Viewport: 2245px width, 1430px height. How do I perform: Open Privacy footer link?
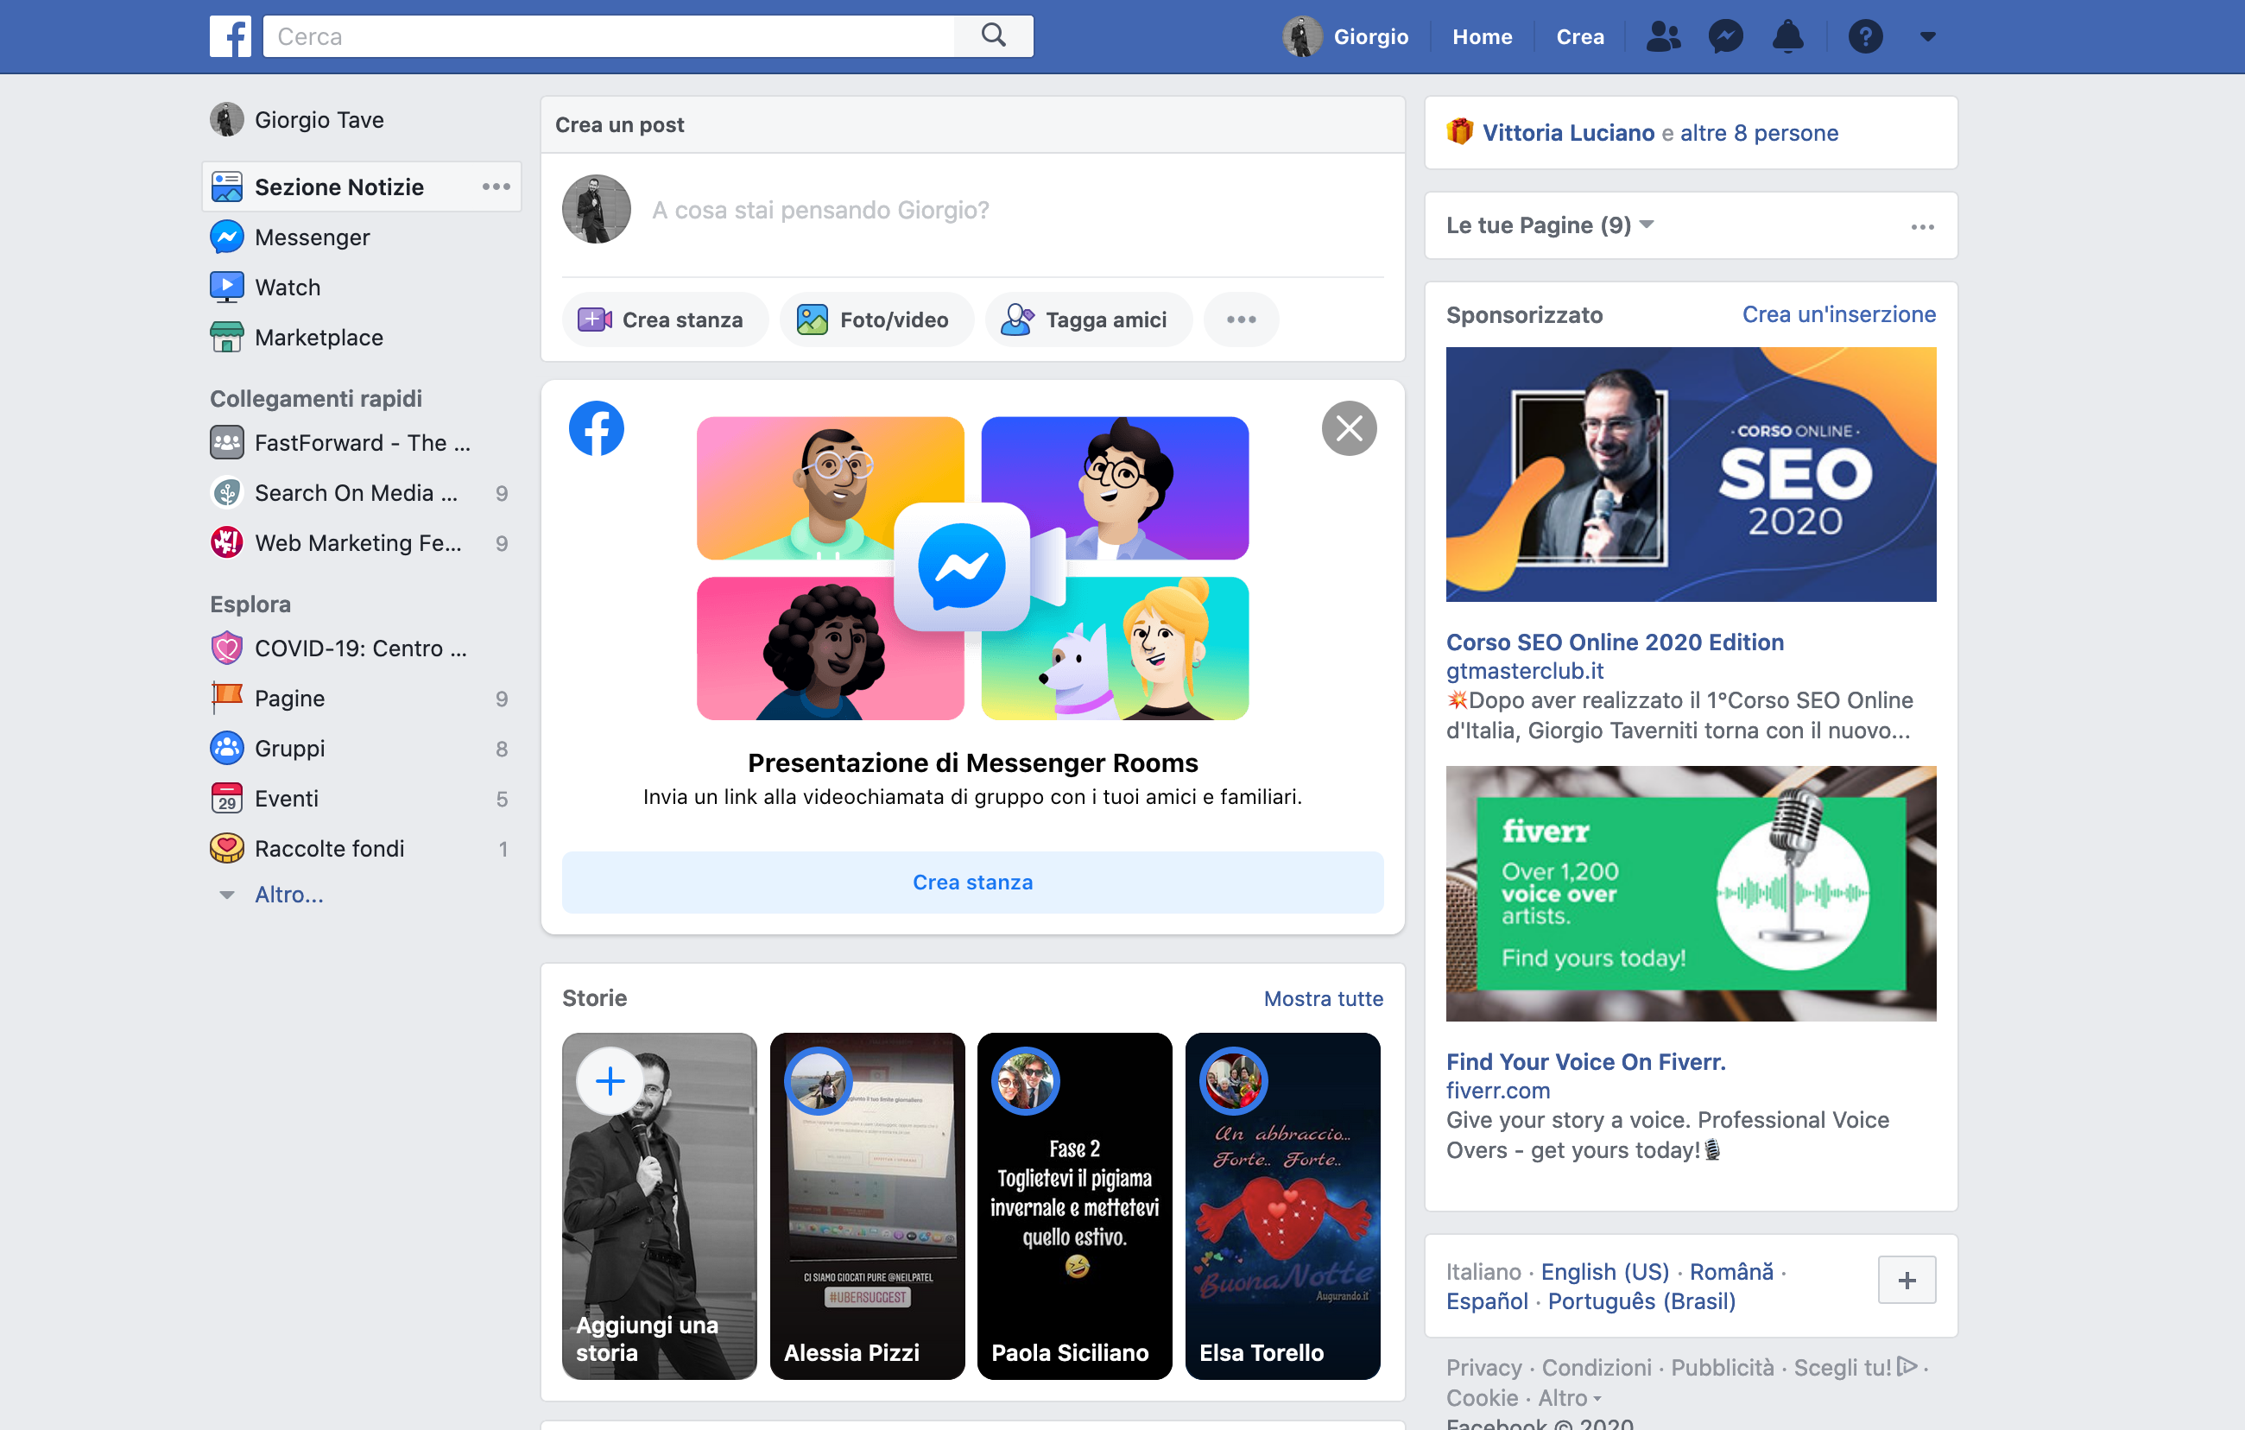click(1483, 1368)
